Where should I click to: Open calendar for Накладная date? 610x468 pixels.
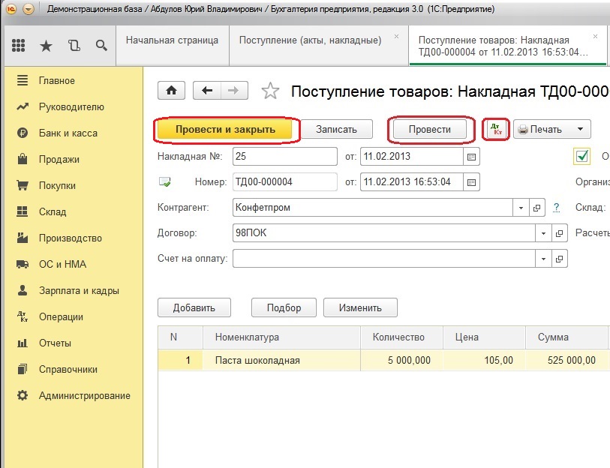[x=471, y=157]
